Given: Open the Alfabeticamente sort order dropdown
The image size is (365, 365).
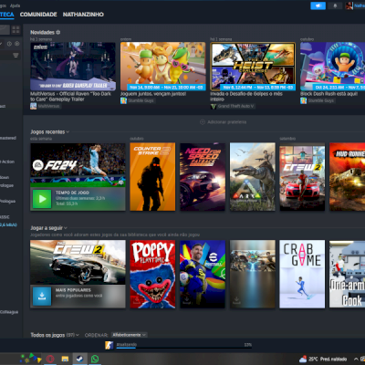Looking at the screenshot, I should (x=129, y=335).
